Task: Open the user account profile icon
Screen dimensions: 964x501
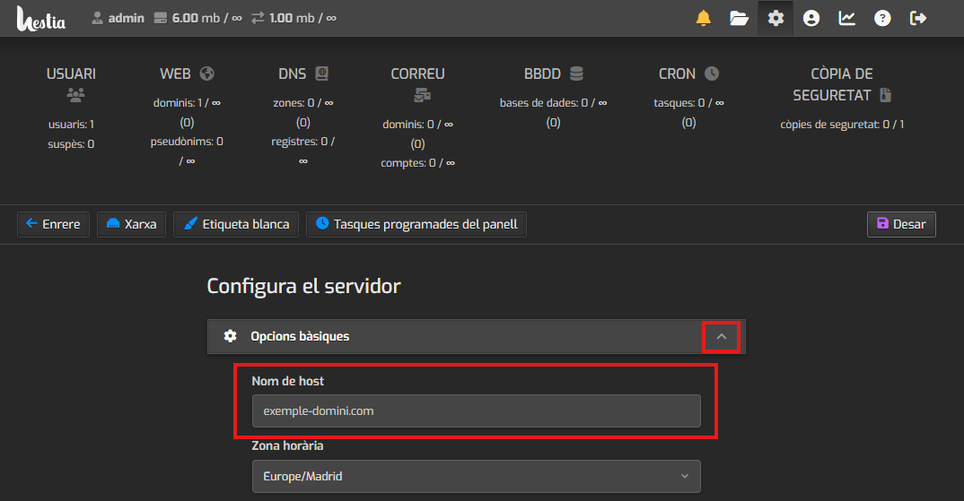Action: click(811, 18)
